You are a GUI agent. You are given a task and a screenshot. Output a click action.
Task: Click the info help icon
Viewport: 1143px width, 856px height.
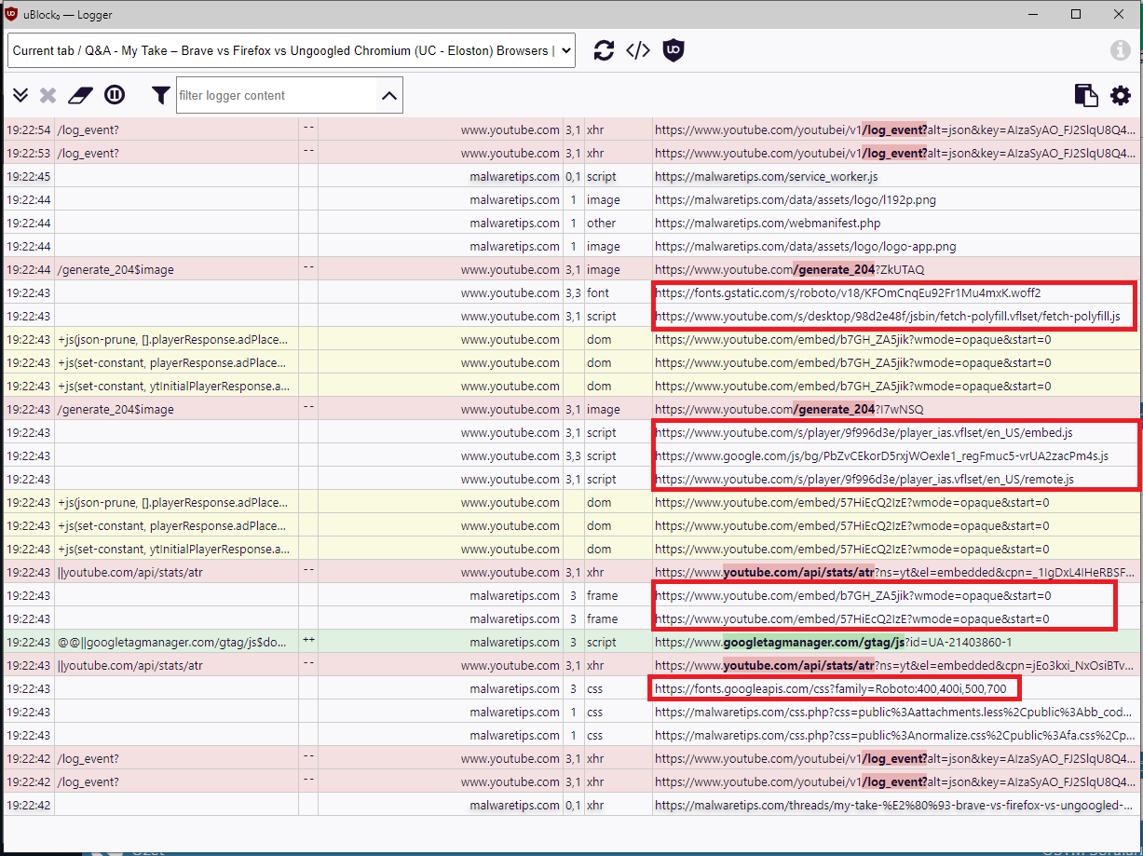click(x=1120, y=50)
